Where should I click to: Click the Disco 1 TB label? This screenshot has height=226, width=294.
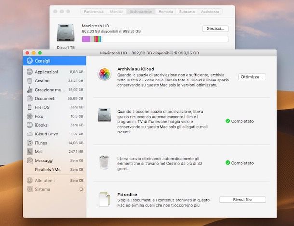click(x=66, y=47)
